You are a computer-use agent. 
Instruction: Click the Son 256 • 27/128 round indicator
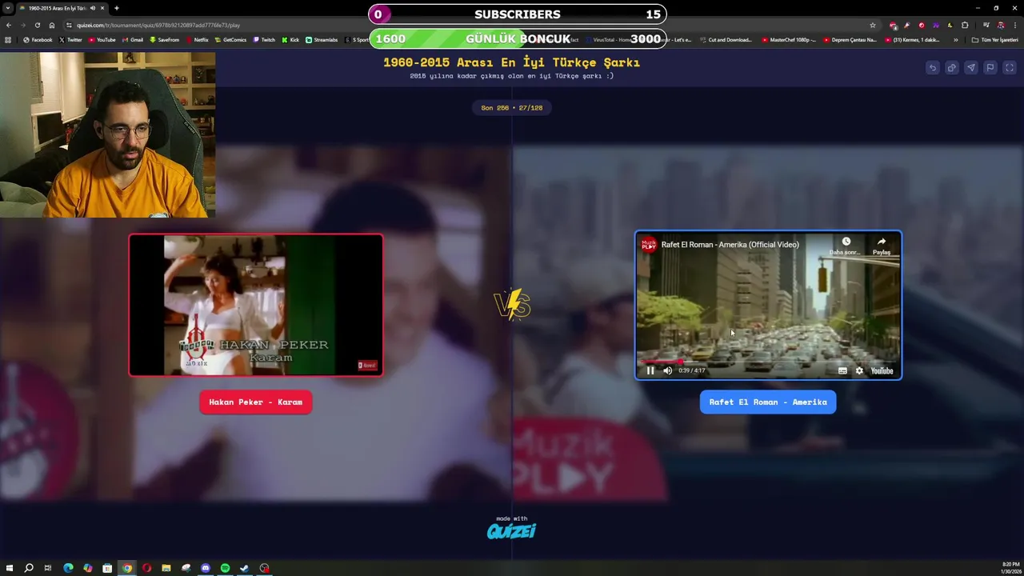512,107
